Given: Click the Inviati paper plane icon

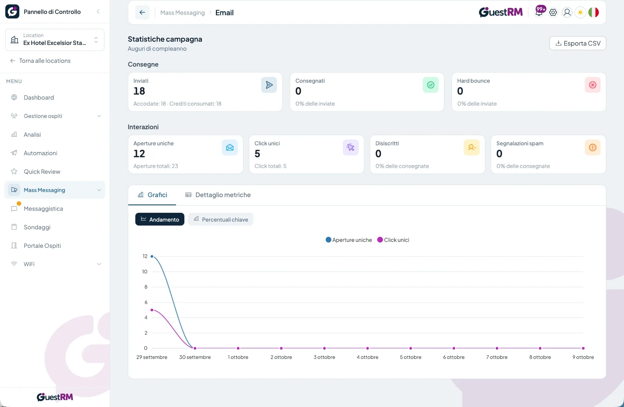Looking at the screenshot, I should (x=269, y=85).
